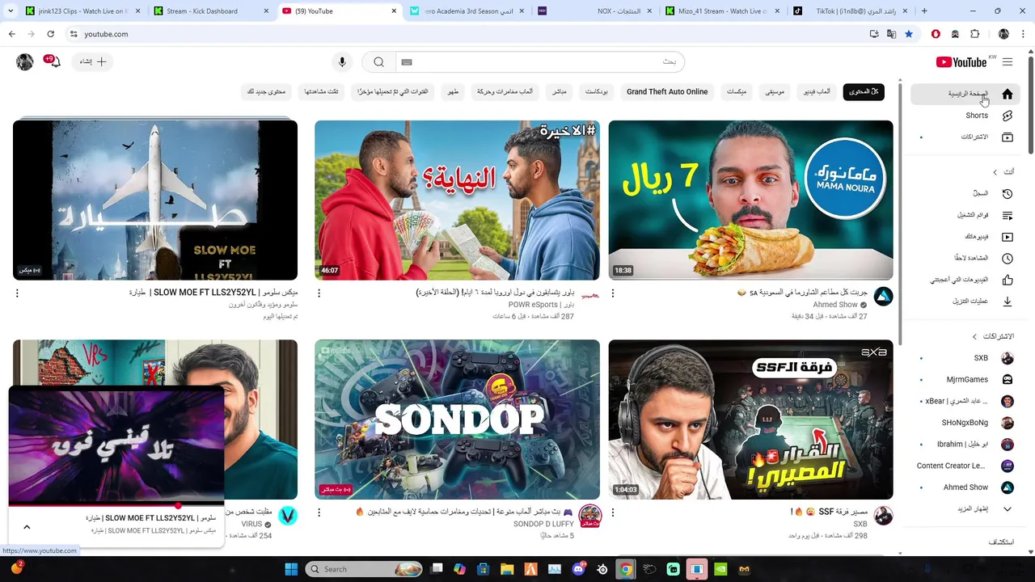Expand the miniplayer with the up chevron
The width and height of the screenshot is (1035, 582).
(27, 527)
